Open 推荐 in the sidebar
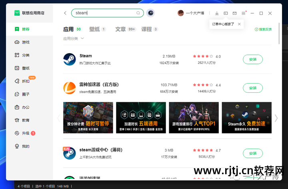This screenshot has height=189, width=288. click(x=29, y=29)
